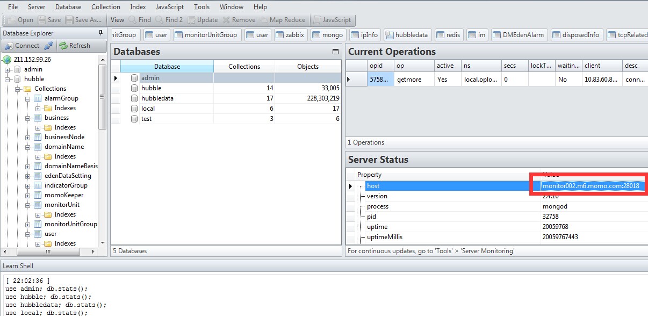
Task: Click the Open toolbar button
Action: 20,20
